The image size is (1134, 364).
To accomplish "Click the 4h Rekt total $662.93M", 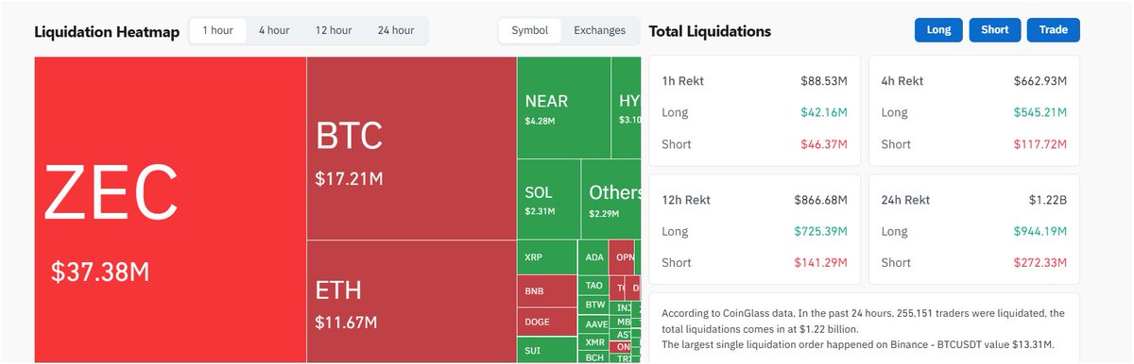I will pyautogui.click(x=1040, y=81).
